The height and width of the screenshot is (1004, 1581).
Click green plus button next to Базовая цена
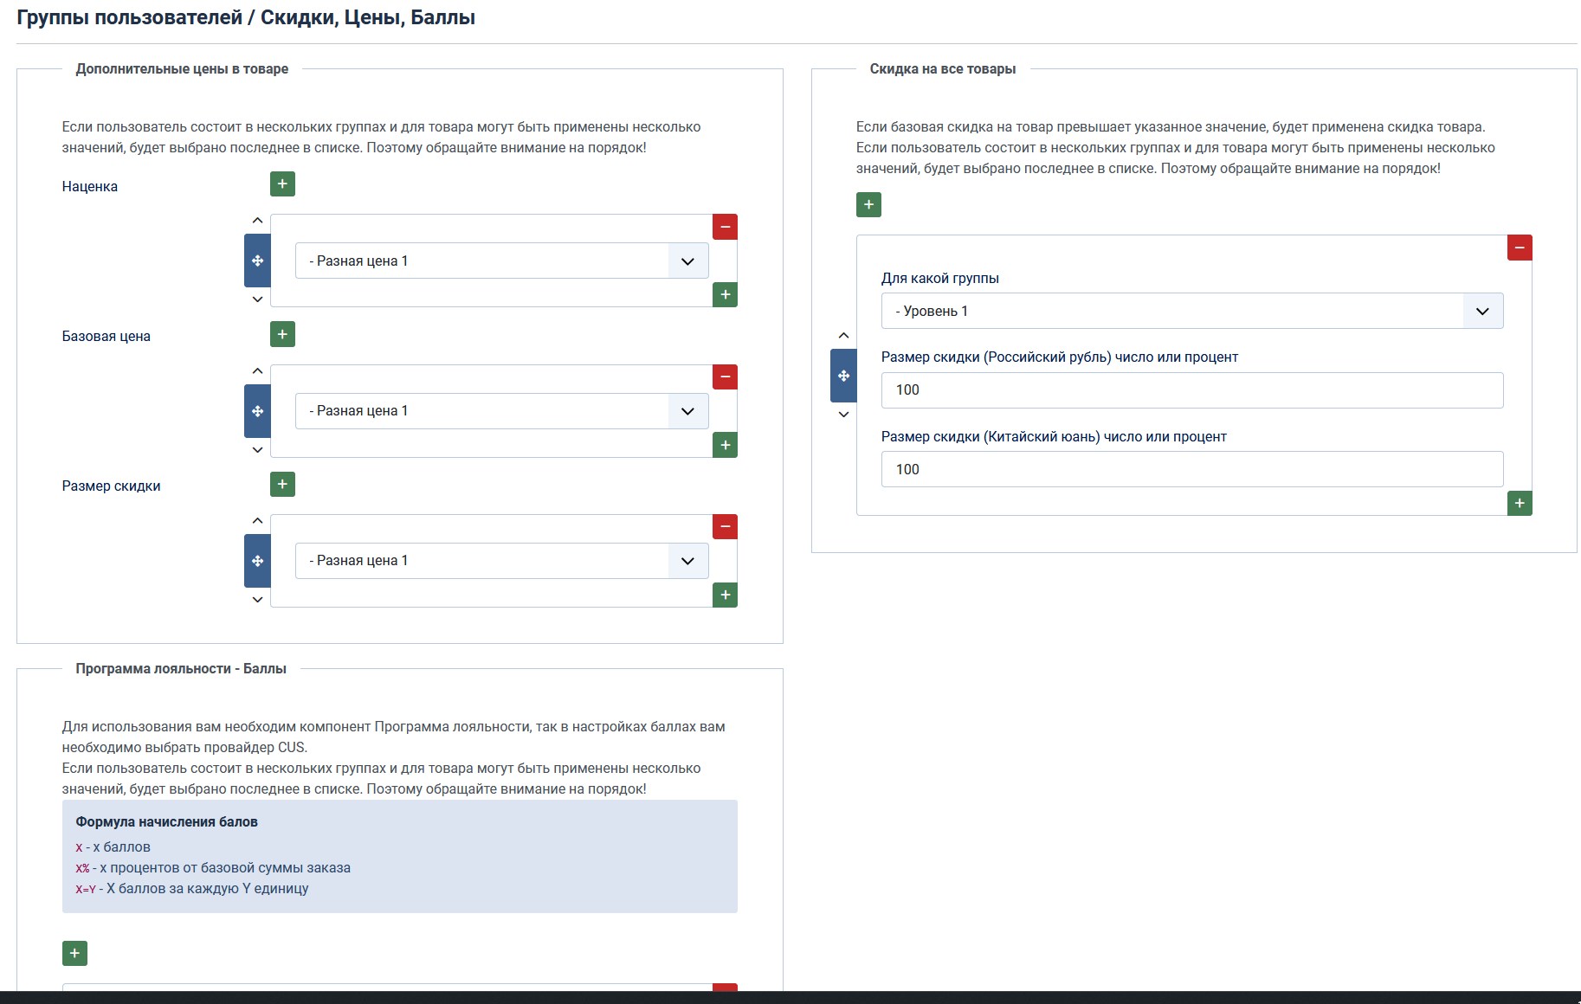point(282,334)
